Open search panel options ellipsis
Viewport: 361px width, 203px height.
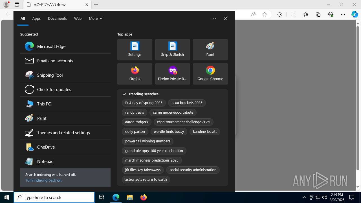pos(214,18)
